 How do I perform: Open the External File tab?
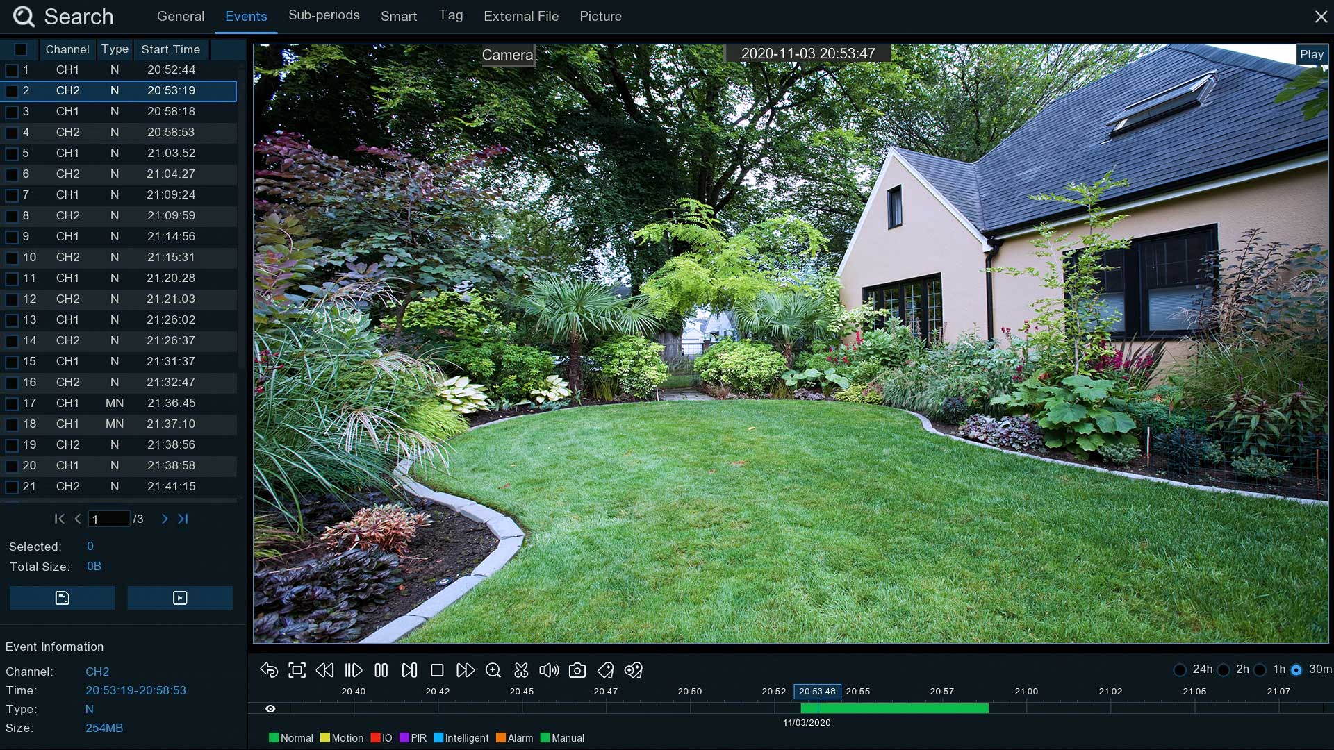point(521,16)
